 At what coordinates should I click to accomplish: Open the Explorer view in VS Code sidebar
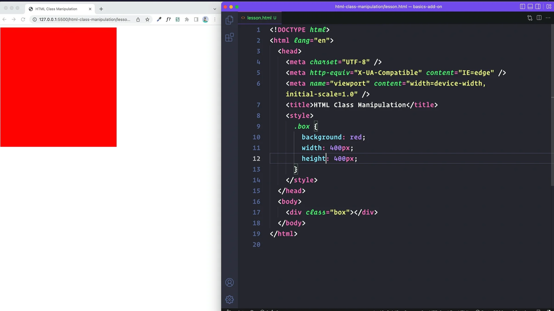coord(229,20)
